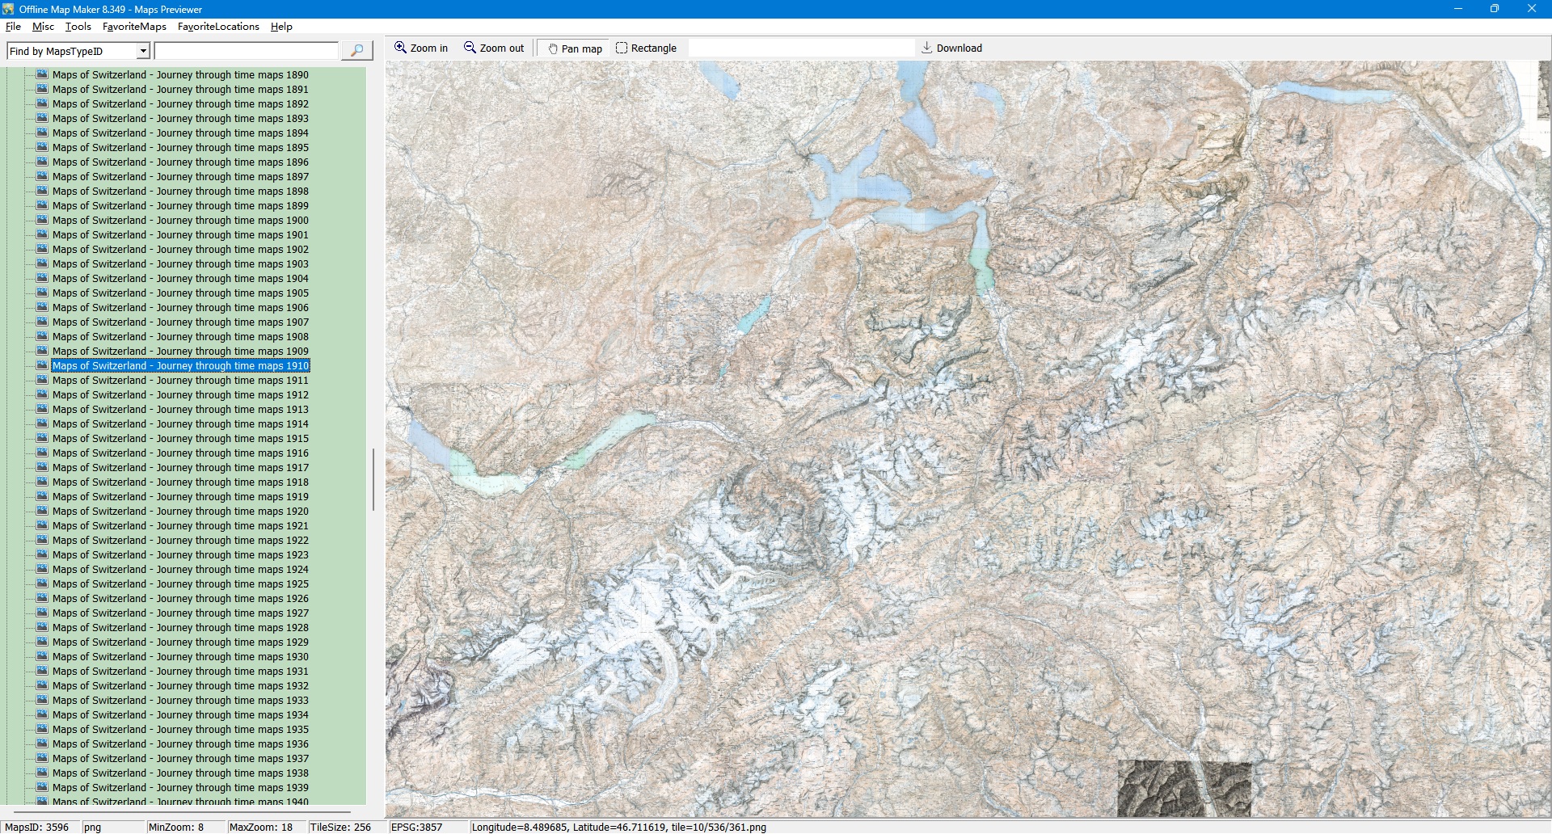Image resolution: width=1552 pixels, height=834 pixels.
Task: Click the Offline Map Maker title bar icon
Action: 9,9
